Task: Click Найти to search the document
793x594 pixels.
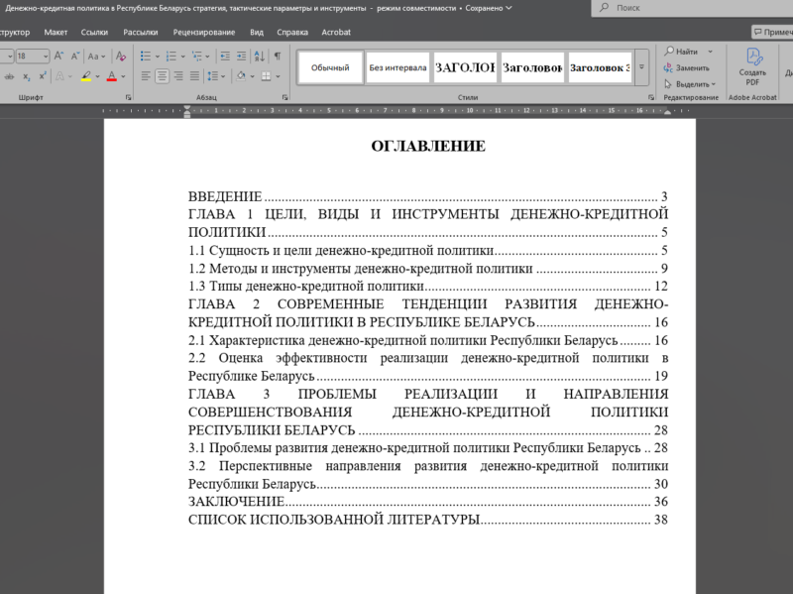Action: [681, 52]
